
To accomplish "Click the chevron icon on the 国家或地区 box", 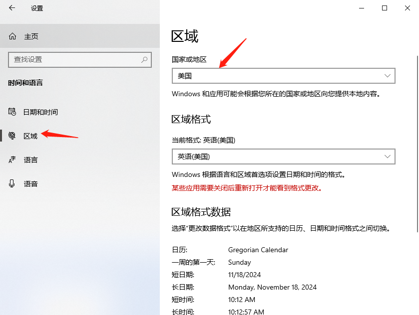I will pyautogui.click(x=388, y=76).
